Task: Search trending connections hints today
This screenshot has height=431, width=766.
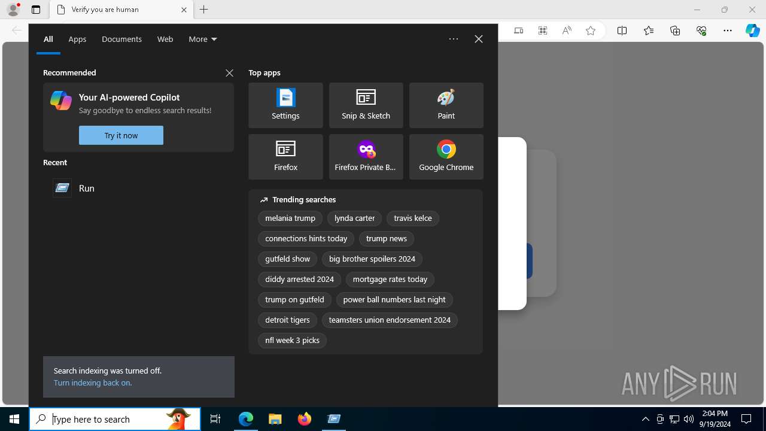Action: coord(306,239)
